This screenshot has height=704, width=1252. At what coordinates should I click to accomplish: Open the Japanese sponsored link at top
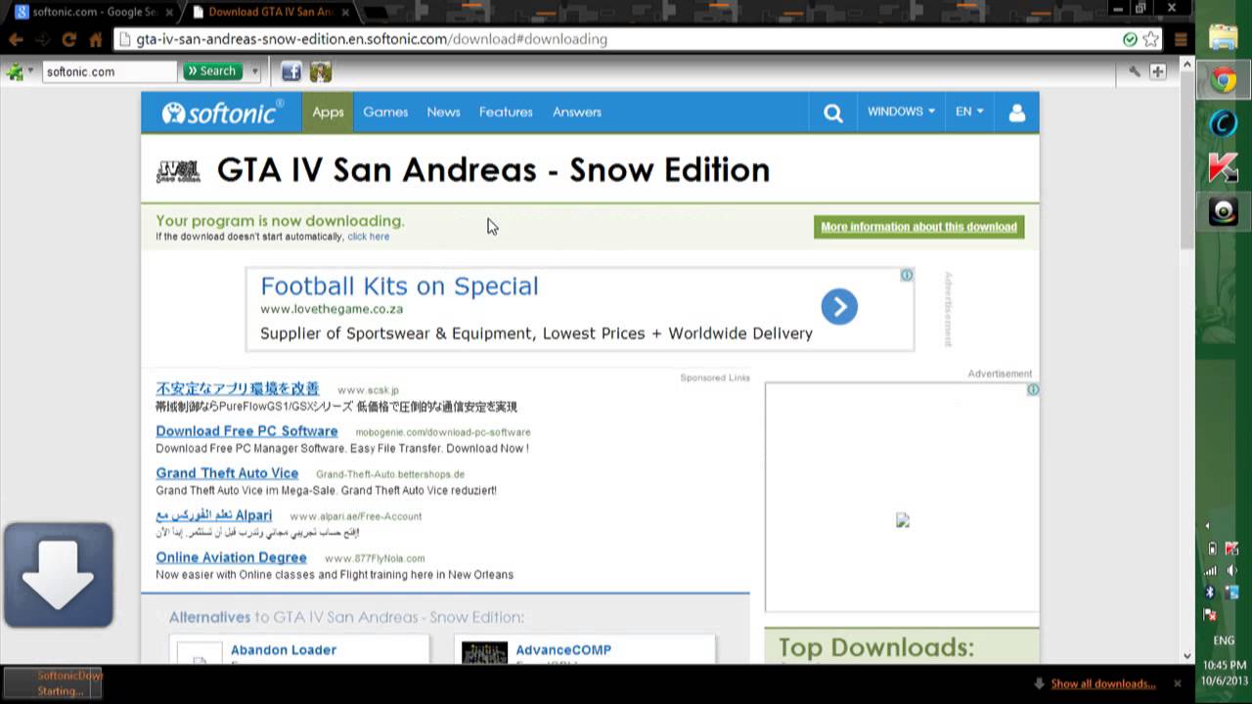click(x=237, y=389)
